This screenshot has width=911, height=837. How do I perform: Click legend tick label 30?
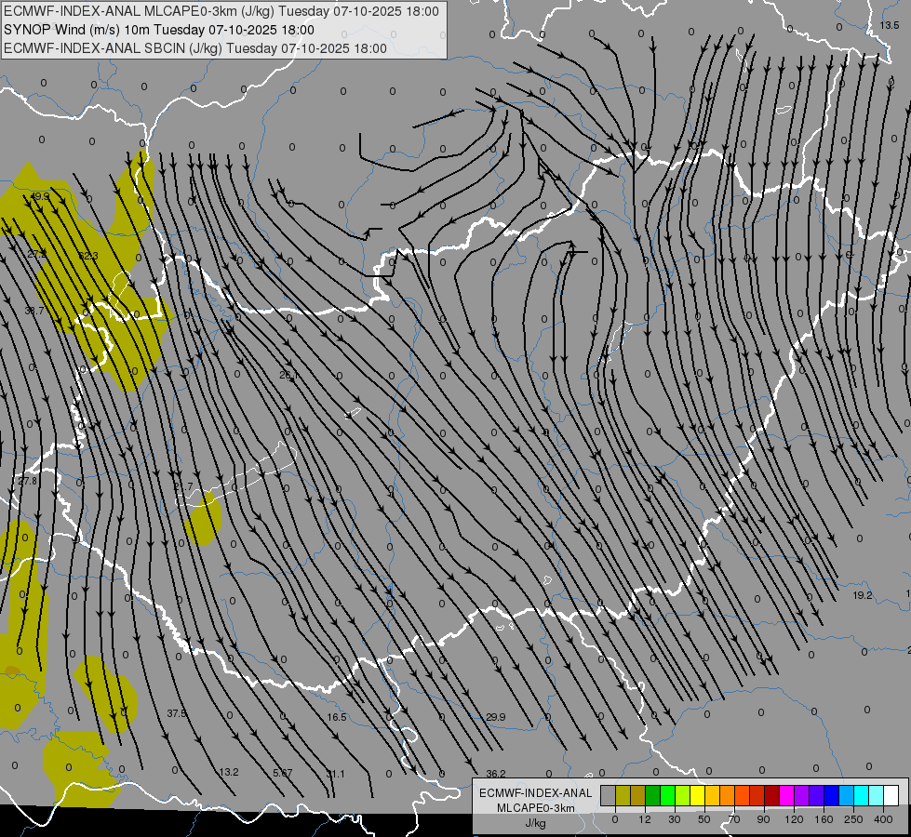click(x=675, y=819)
